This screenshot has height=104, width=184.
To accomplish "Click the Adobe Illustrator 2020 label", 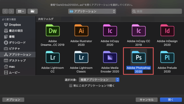I will 81,43.
